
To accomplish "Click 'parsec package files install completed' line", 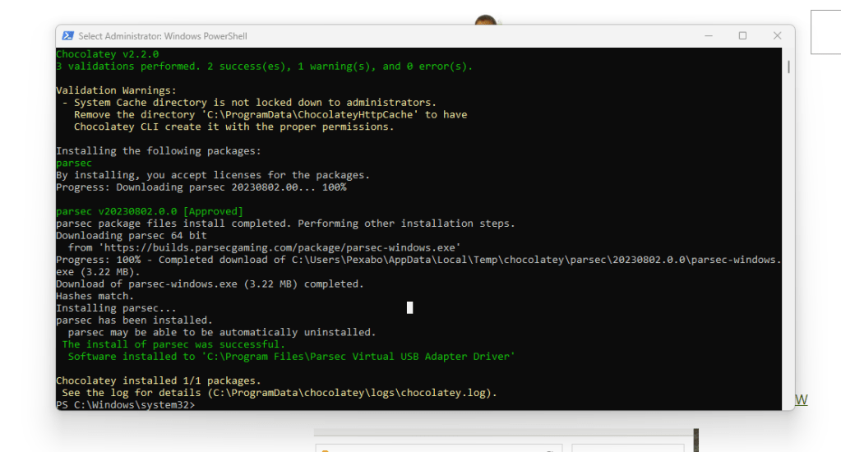I will (285, 224).
